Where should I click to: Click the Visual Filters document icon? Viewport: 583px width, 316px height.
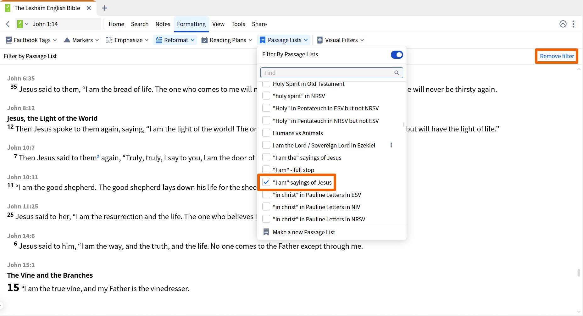click(x=320, y=40)
